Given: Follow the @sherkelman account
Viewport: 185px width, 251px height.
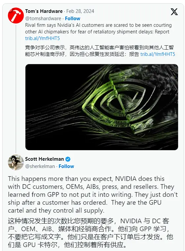Looking at the screenshot, I should click(x=66, y=166).
